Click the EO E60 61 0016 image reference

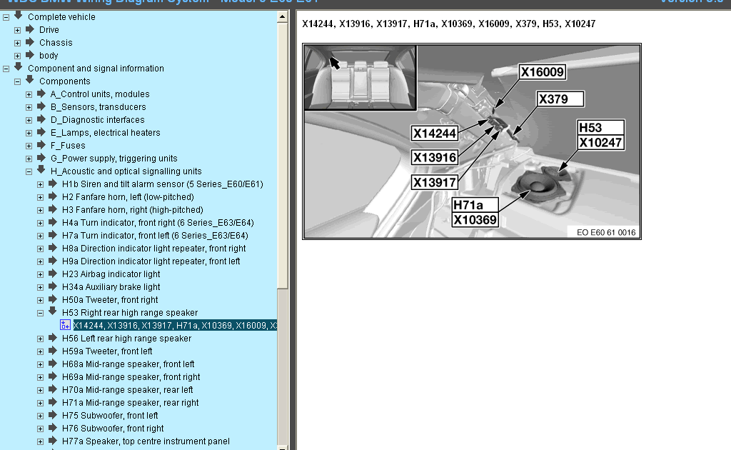(606, 232)
